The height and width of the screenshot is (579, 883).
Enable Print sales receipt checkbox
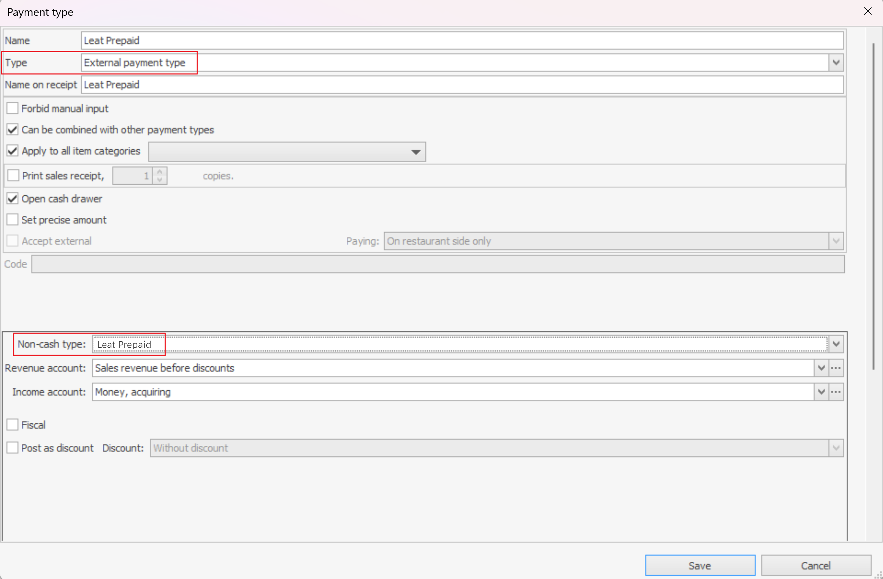13,175
